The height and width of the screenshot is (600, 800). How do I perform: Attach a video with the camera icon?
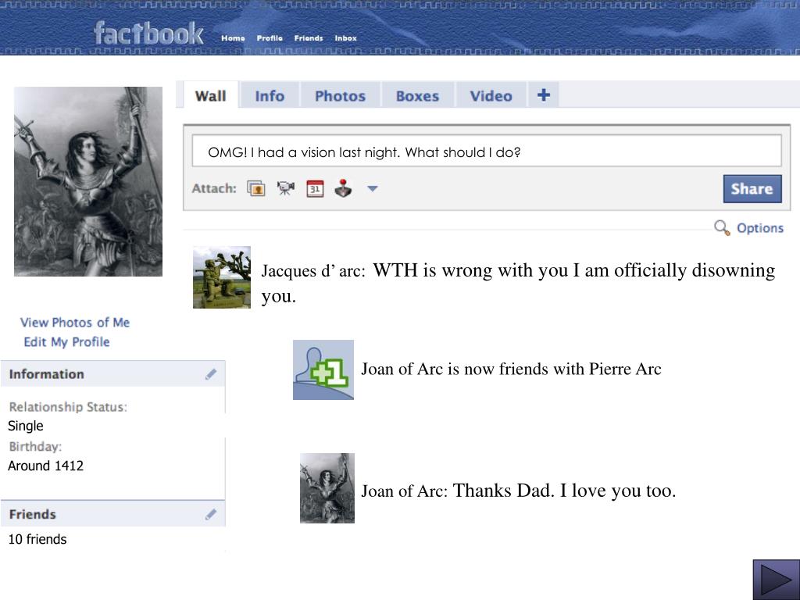click(286, 188)
